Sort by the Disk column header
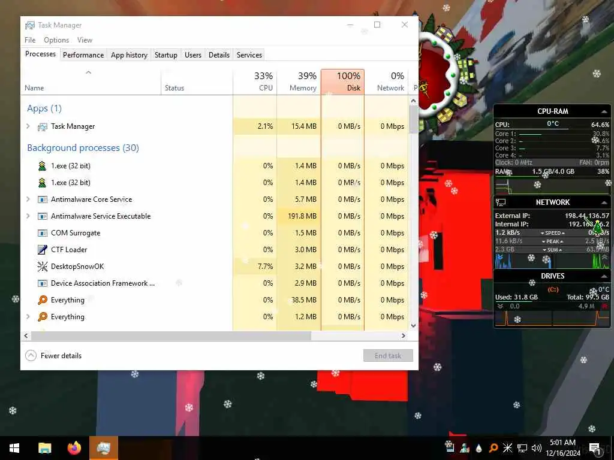 (x=342, y=81)
